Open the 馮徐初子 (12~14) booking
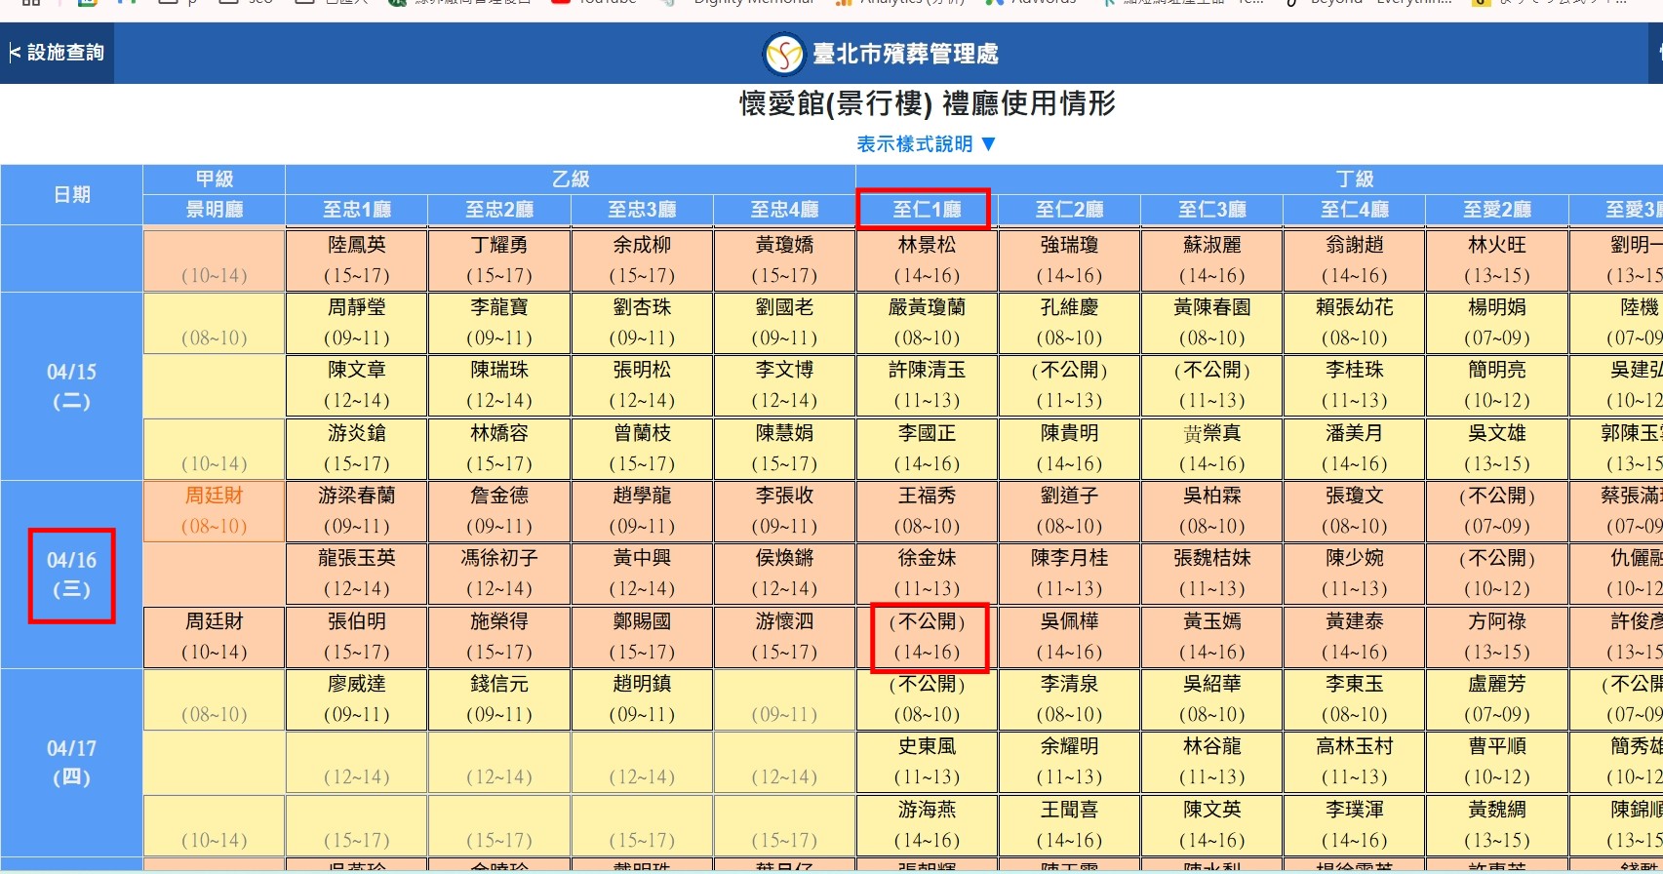This screenshot has height=874, width=1663. pos(499,574)
